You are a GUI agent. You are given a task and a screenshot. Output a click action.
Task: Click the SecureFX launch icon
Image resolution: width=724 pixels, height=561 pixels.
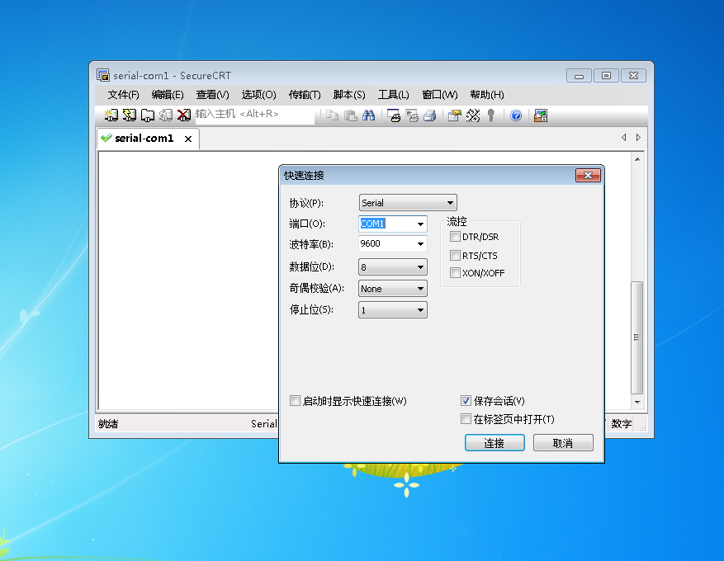[x=541, y=115]
